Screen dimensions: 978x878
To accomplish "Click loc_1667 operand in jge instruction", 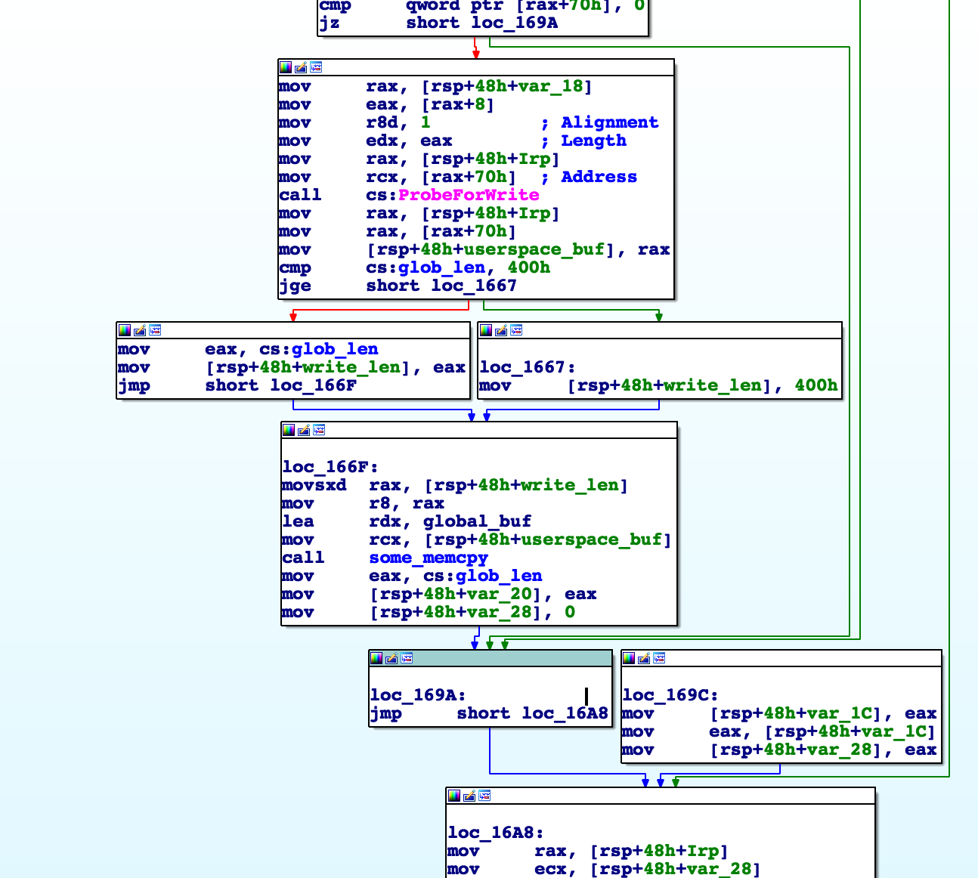I will tap(474, 286).
